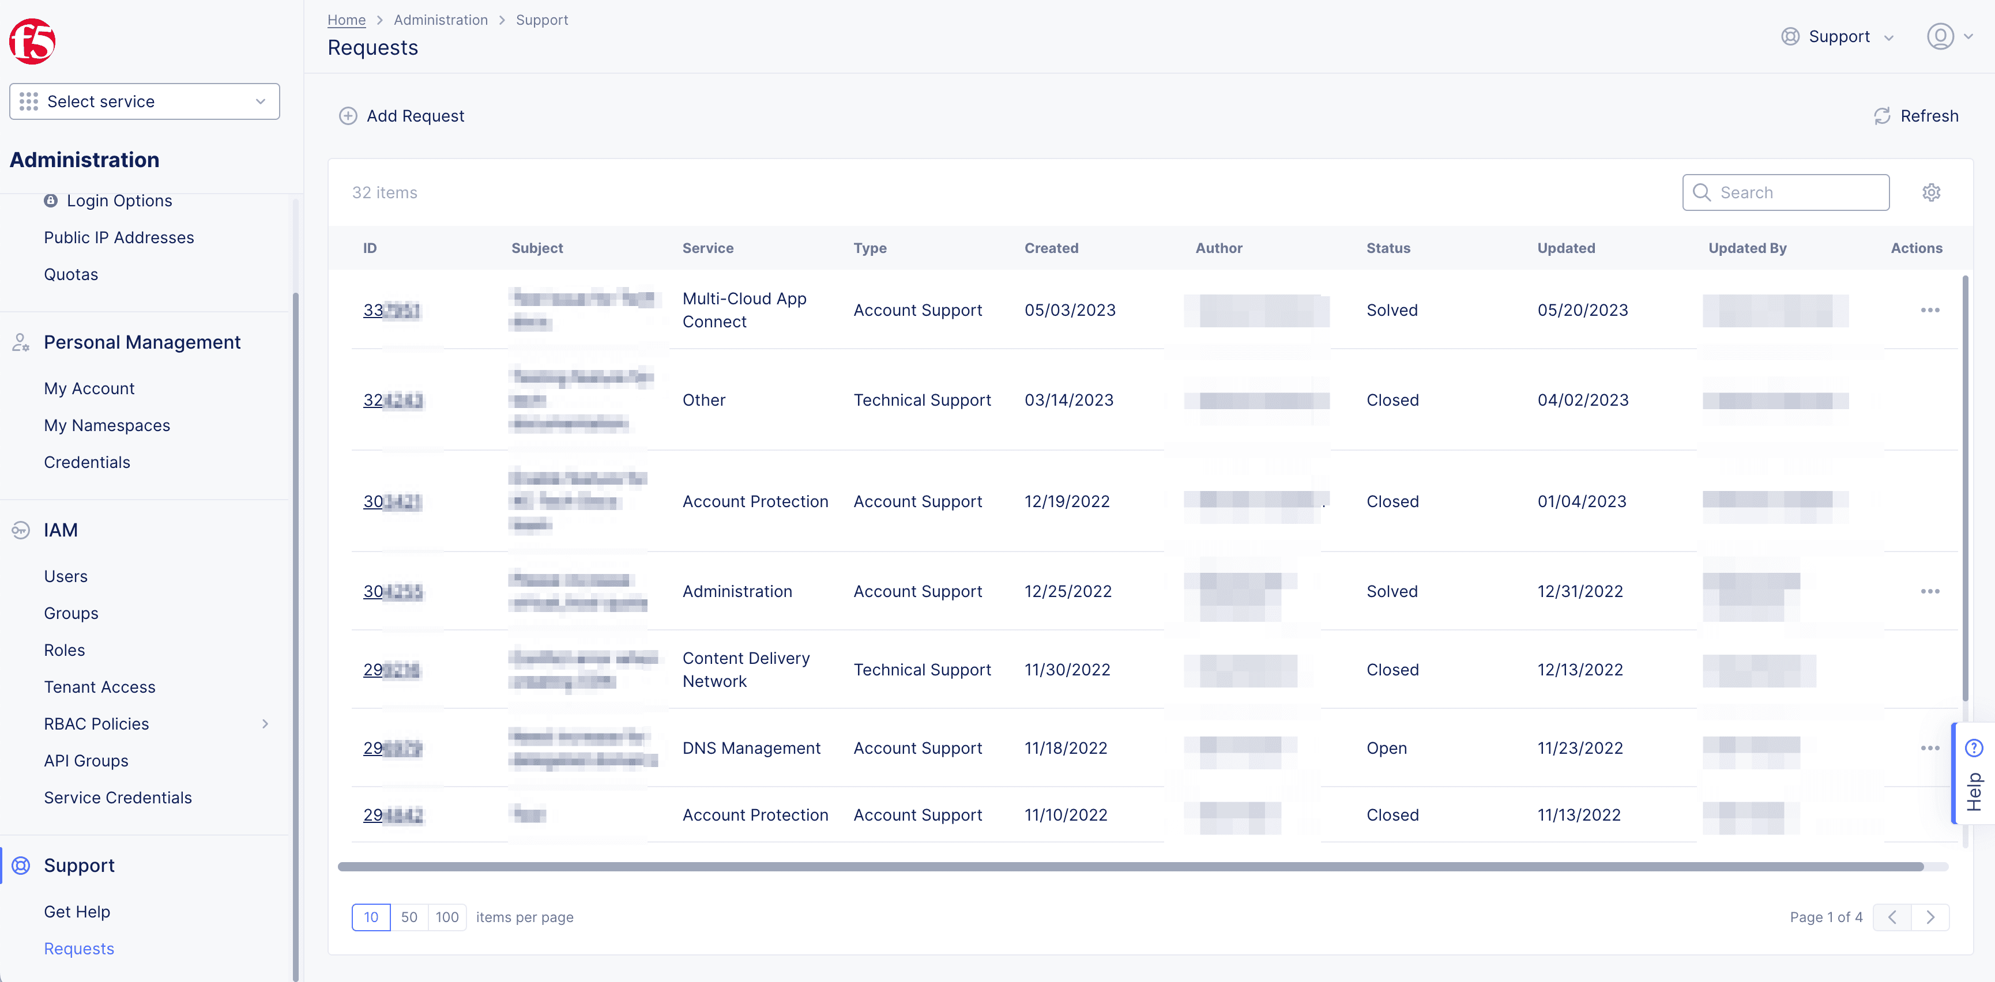Select the Requests menu item
The image size is (1995, 982).
pos(79,947)
